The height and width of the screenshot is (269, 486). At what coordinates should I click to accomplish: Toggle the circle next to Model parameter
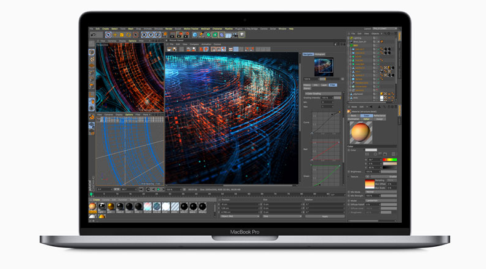tap(349, 201)
